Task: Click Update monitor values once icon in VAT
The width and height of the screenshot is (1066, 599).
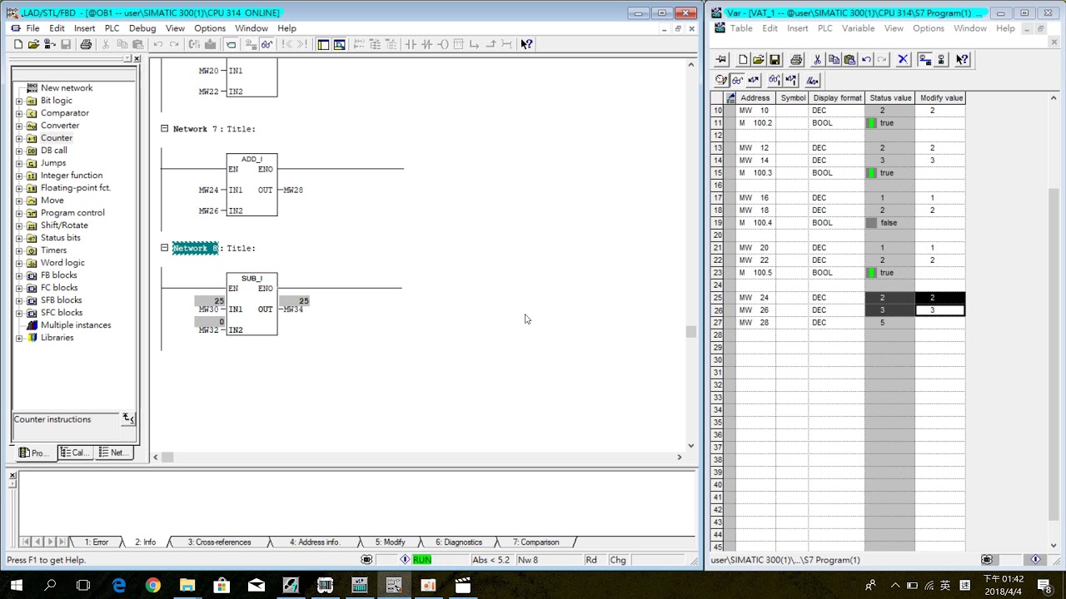Action: (775, 80)
